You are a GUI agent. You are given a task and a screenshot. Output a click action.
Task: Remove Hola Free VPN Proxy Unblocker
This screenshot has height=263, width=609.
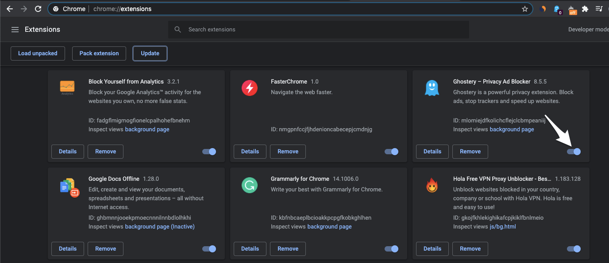click(x=470, y=249)
